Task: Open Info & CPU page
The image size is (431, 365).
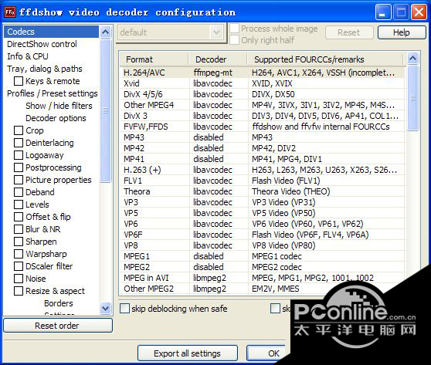Action: tap(28, 56)
